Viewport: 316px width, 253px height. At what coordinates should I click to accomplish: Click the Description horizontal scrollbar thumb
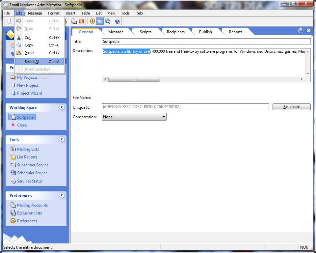pyautogui.click(x=134, y=79)
